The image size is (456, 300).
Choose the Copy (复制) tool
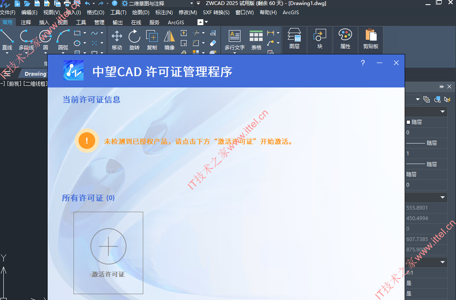[152, 40]
